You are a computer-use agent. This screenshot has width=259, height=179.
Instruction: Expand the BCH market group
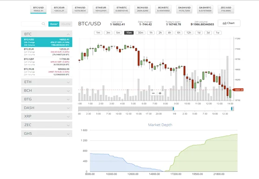coord(46,90)
